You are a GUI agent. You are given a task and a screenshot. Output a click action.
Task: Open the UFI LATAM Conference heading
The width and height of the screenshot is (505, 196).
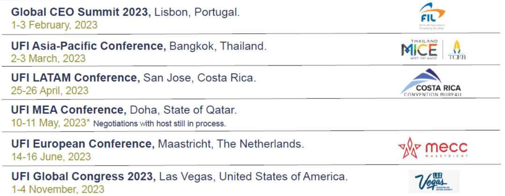[x=76, y=78]
